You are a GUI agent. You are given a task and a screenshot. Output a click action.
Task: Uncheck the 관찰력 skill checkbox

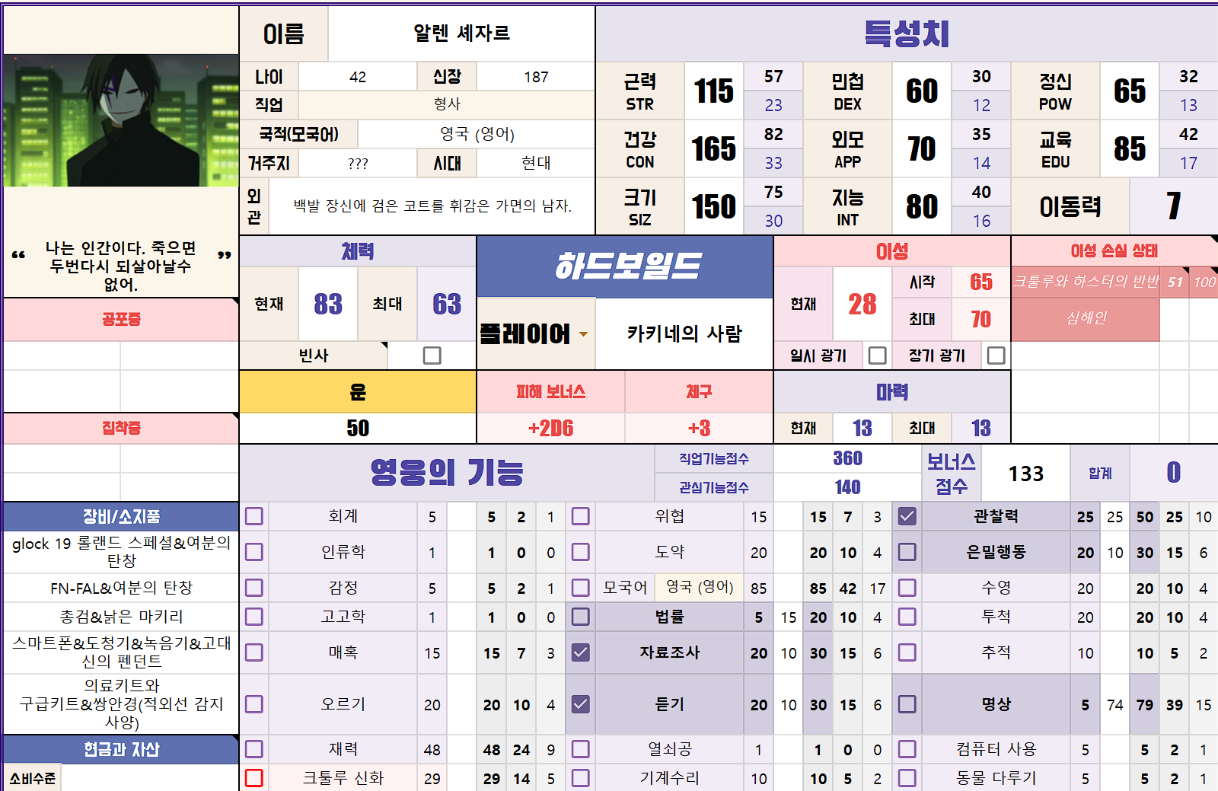(907, 516)
